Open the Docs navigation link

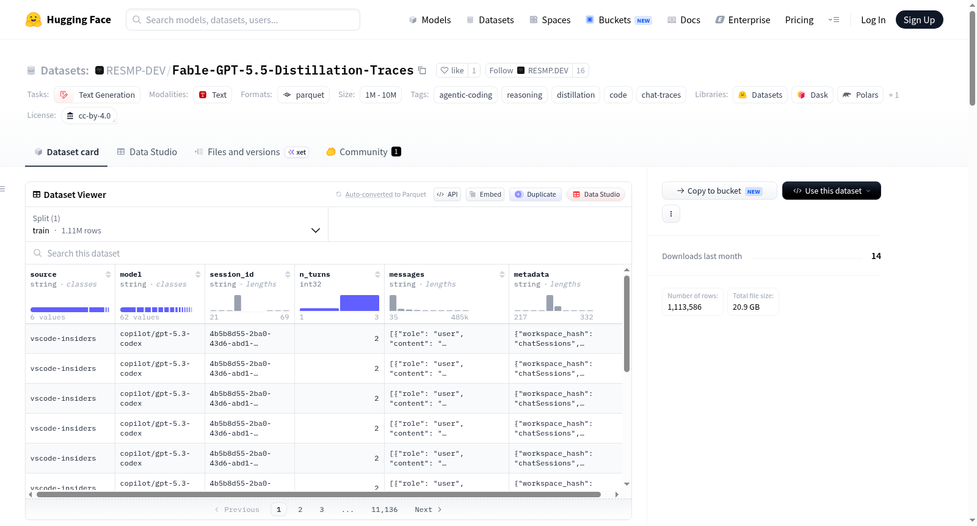coord(684,20)
